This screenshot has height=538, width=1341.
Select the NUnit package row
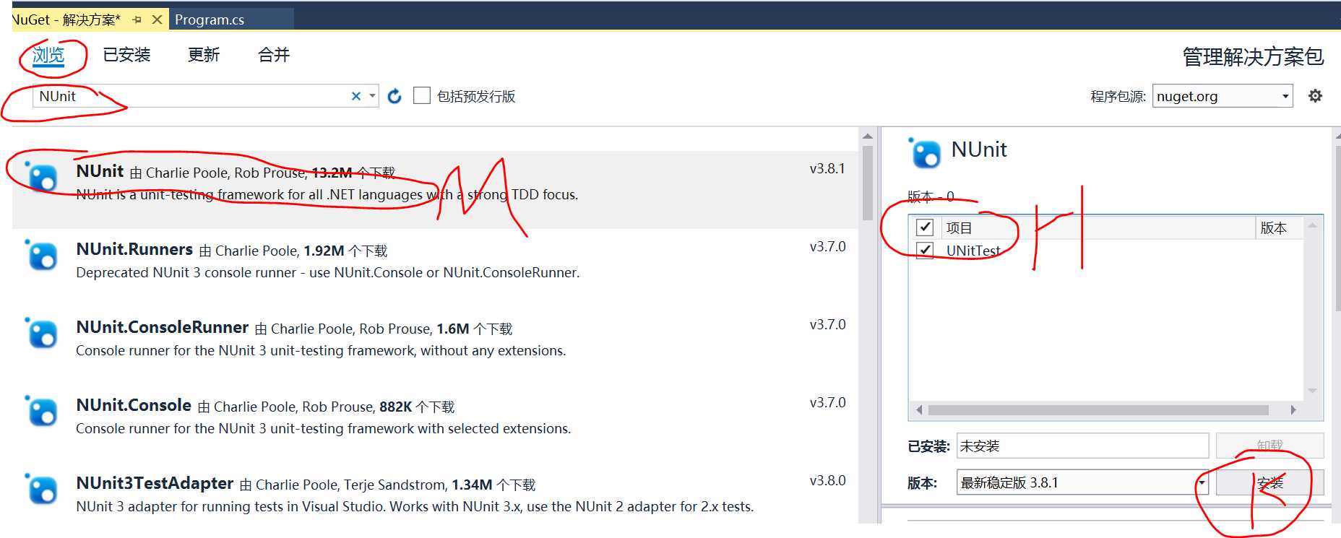[435, 190]
